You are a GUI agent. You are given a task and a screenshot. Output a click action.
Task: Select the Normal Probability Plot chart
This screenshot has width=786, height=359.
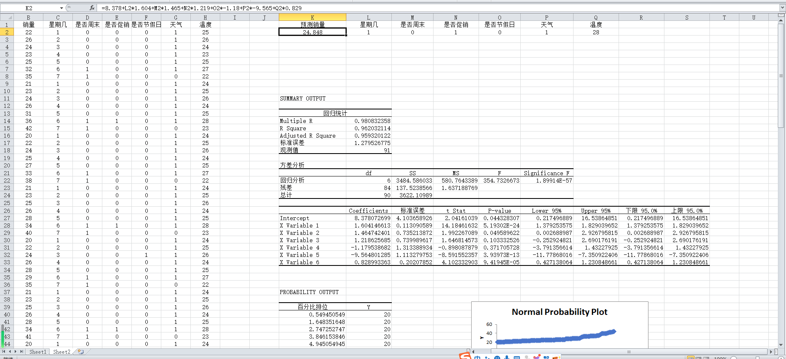pos(559,325)
